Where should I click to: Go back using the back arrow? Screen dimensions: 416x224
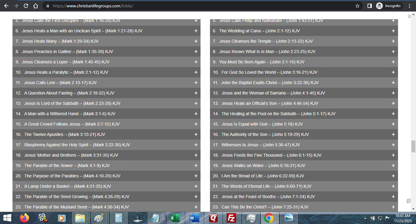click(x=6, y=6)
